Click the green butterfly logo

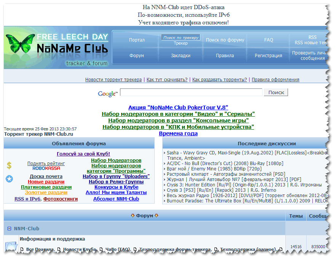[20, 43]
